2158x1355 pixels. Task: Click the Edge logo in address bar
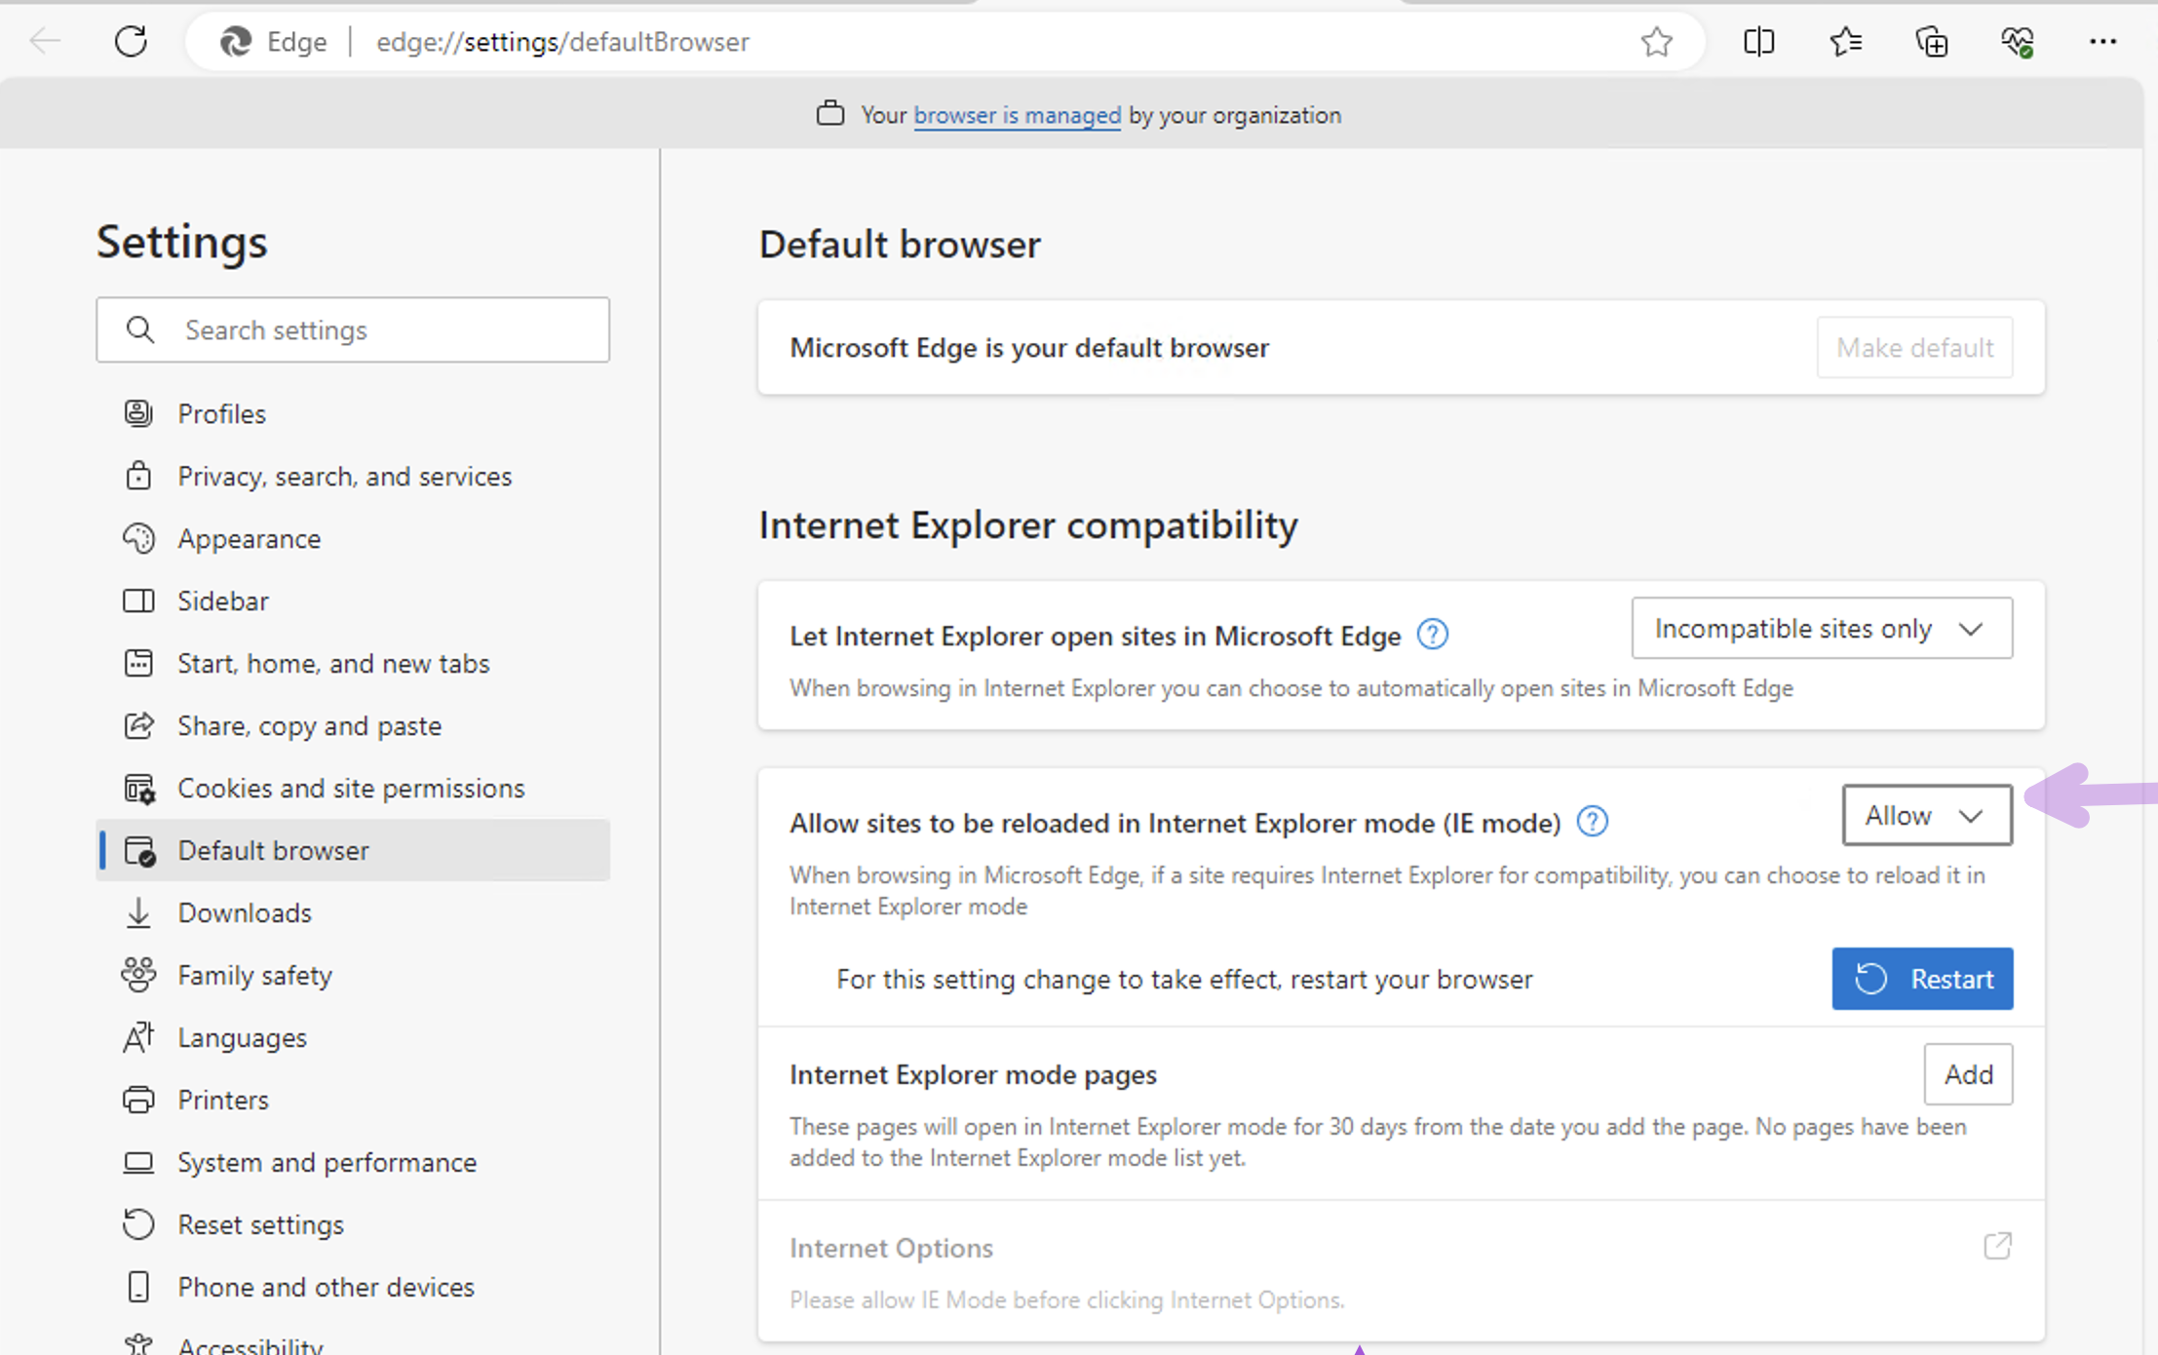(x=235, y=42)
